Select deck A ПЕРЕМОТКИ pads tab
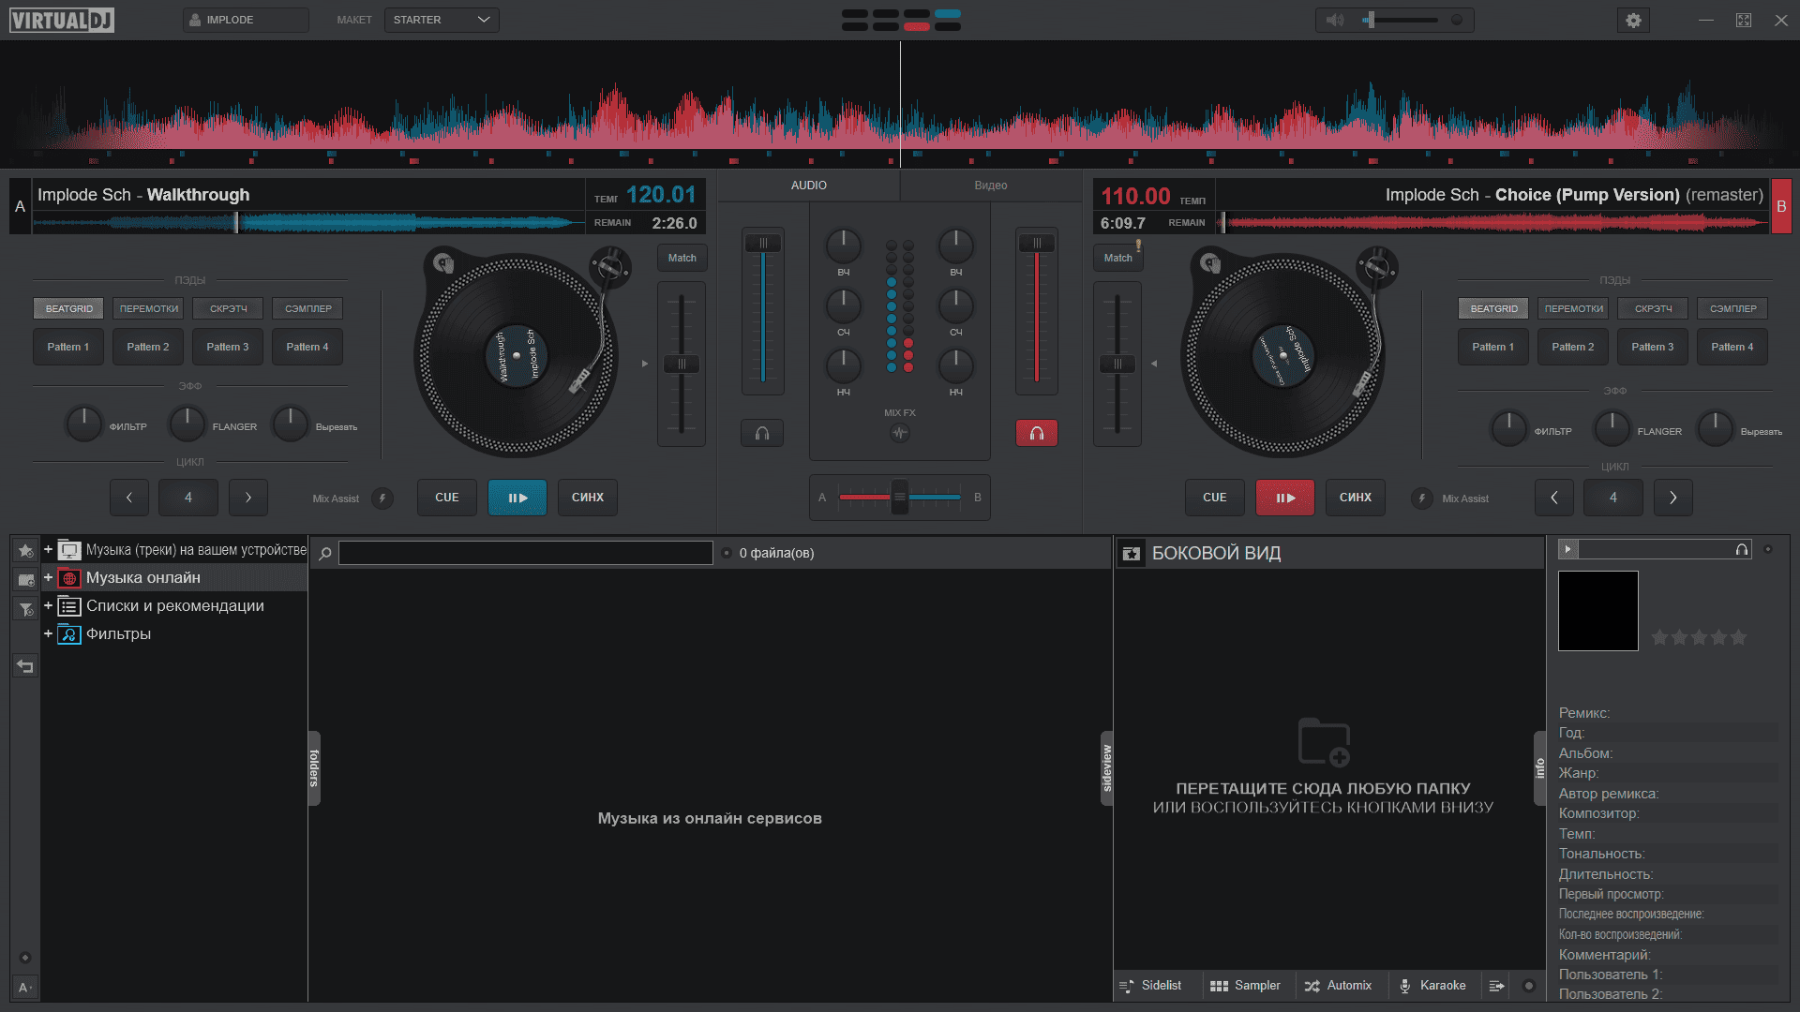Viewport: 1800px width, 1012px height. coord(149,308)
